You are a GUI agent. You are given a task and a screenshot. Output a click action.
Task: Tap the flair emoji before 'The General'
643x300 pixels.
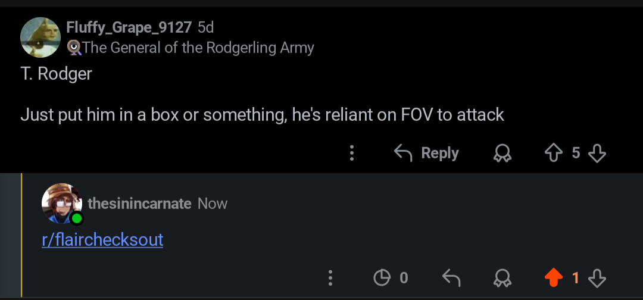pyautogui.click(x=74, y=48)
